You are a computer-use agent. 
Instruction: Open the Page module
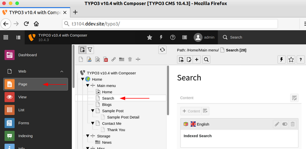pos(36,84)
